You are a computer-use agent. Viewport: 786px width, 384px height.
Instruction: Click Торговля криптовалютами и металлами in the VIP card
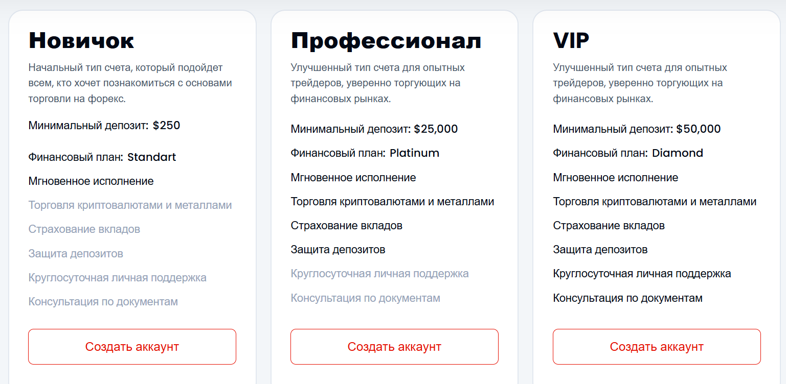655,202
